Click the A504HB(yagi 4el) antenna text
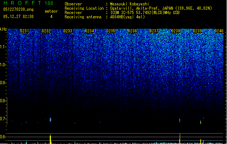The width and height of the screenshot is (227, 144). [127, 17]
